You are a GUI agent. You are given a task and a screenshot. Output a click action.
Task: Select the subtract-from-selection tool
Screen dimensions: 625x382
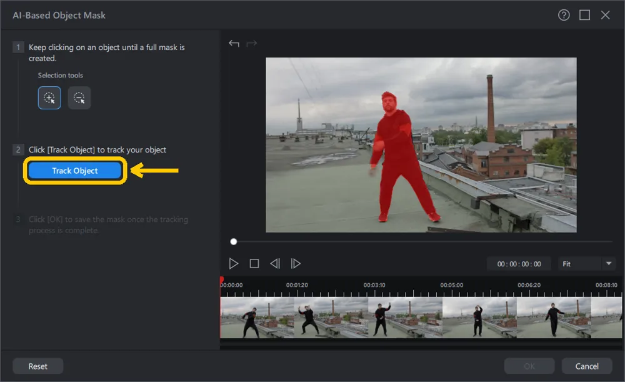click(x=79, y=98)
